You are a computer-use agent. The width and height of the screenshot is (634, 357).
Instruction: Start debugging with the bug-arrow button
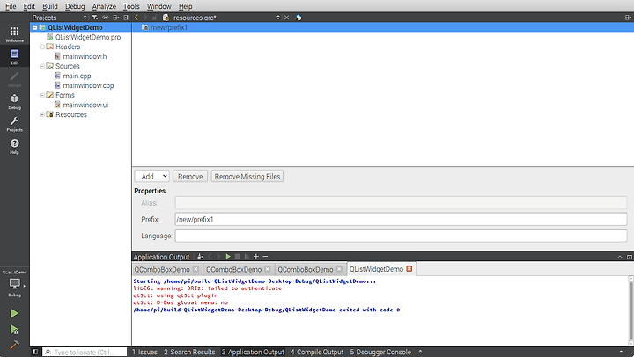(x=14, y=329)
